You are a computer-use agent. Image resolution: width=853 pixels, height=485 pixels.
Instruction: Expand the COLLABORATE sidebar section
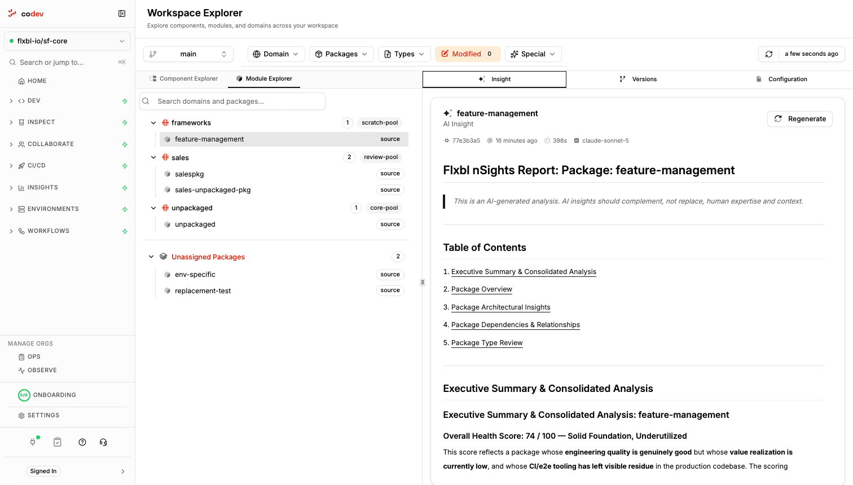pyautogui.click(x=11, y=144)
